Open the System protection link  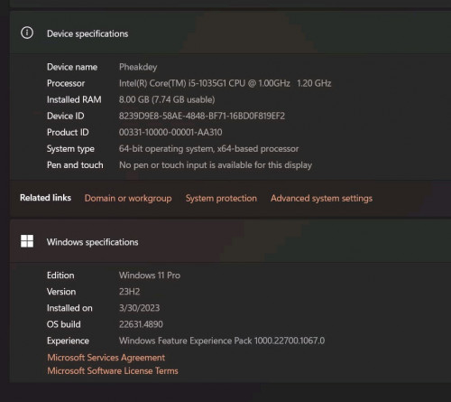pyautogui.click(x=221, y=198)
